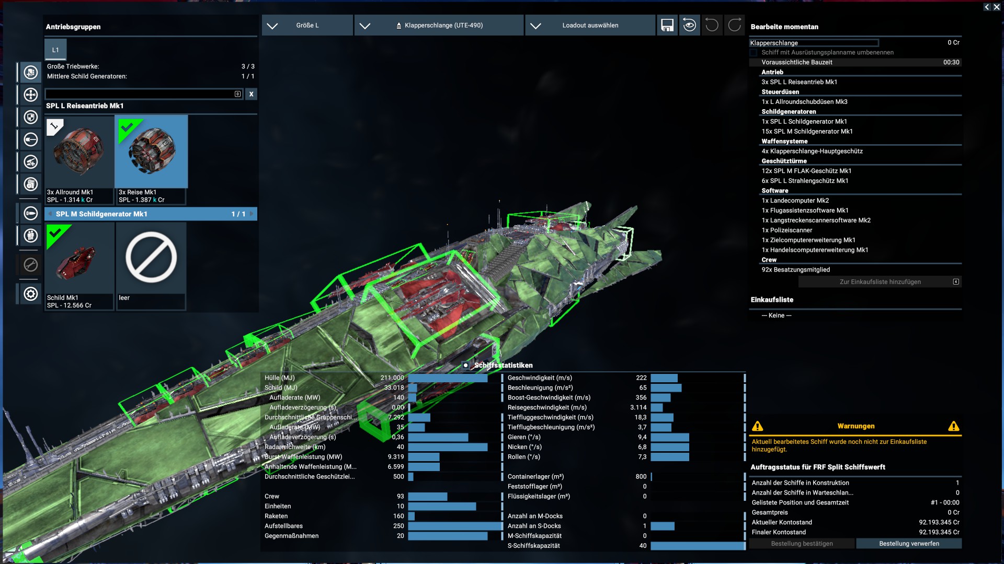Select the L1 engine group tab
1004x564 pixels.
pos(55,50)
